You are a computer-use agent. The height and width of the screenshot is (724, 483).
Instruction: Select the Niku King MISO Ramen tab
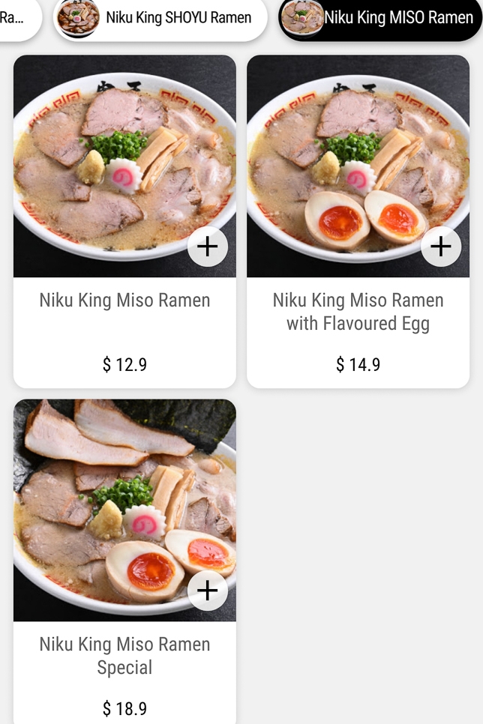click(x=397, y=17)
